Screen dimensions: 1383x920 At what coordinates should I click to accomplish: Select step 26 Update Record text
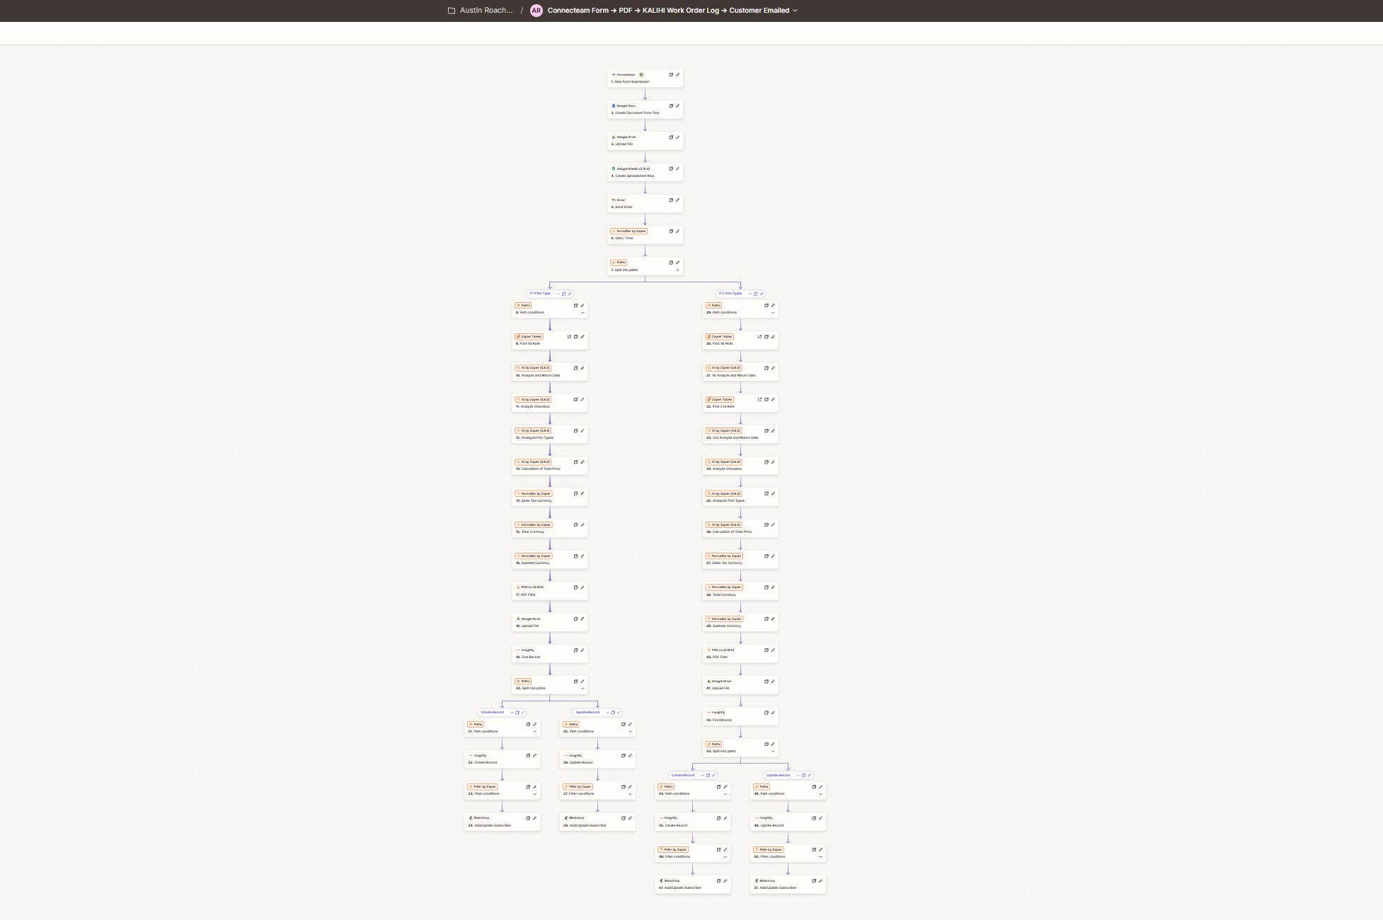[578, 763]
